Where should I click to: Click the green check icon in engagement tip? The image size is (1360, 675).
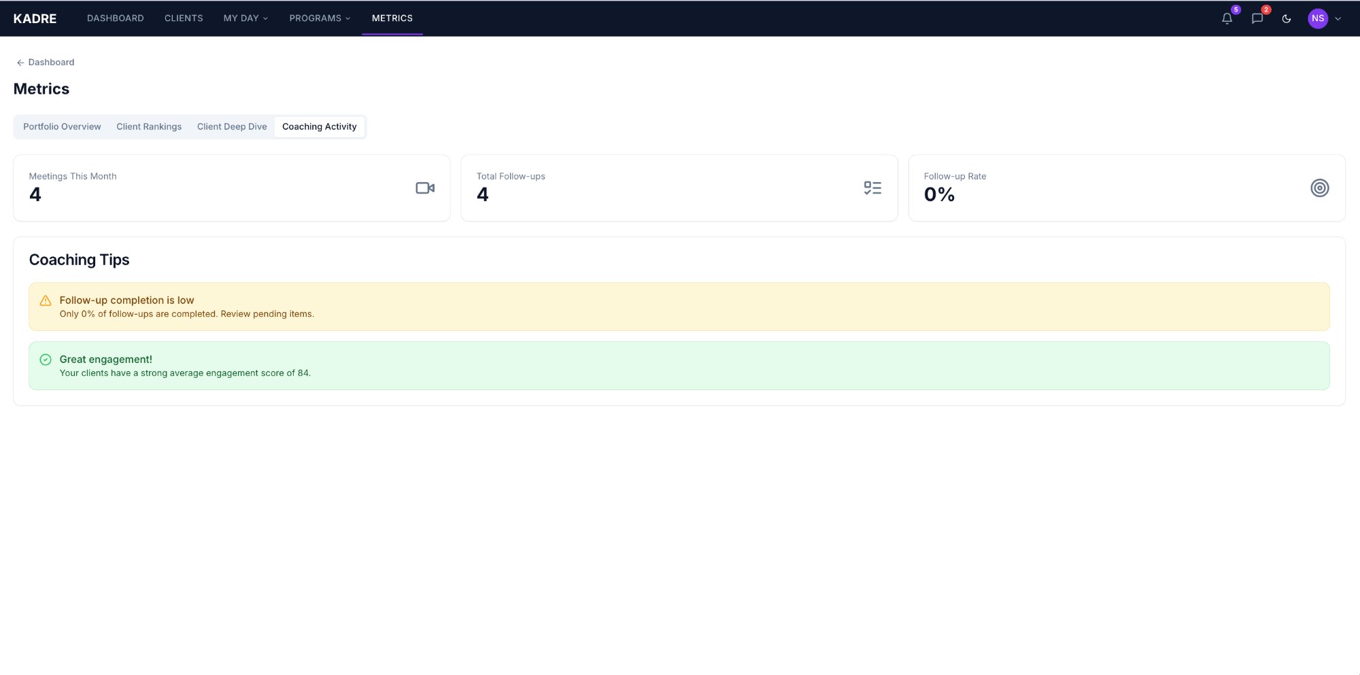pos(45,359)
